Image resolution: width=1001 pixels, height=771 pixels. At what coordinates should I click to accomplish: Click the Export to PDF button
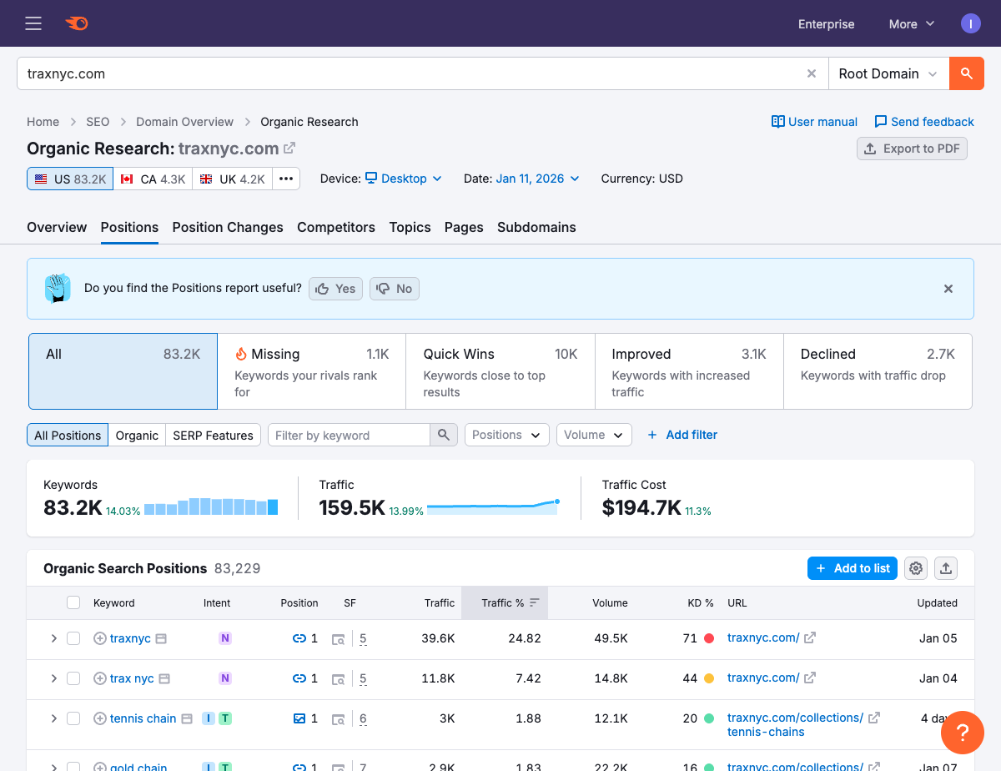(912, 149)
